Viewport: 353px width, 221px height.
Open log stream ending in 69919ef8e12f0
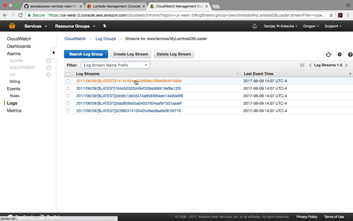click(129, 88)
